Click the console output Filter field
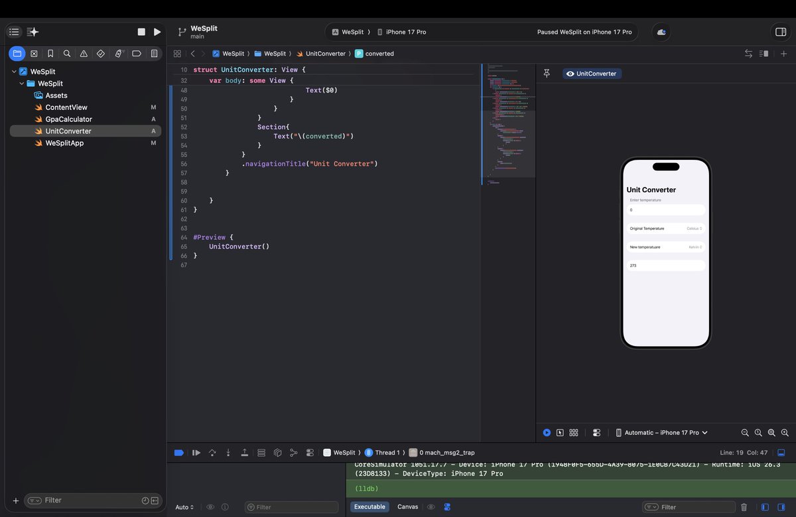Screen dimensions: 796x517 (688, 507)
